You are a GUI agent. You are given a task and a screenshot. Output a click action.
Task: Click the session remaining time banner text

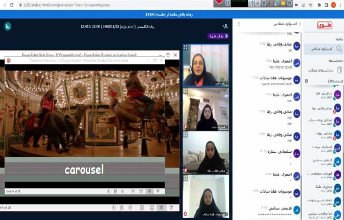(169, 15)
